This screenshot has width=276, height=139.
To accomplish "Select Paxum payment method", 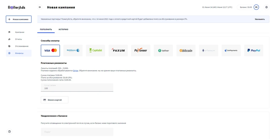I will (118, 50).
